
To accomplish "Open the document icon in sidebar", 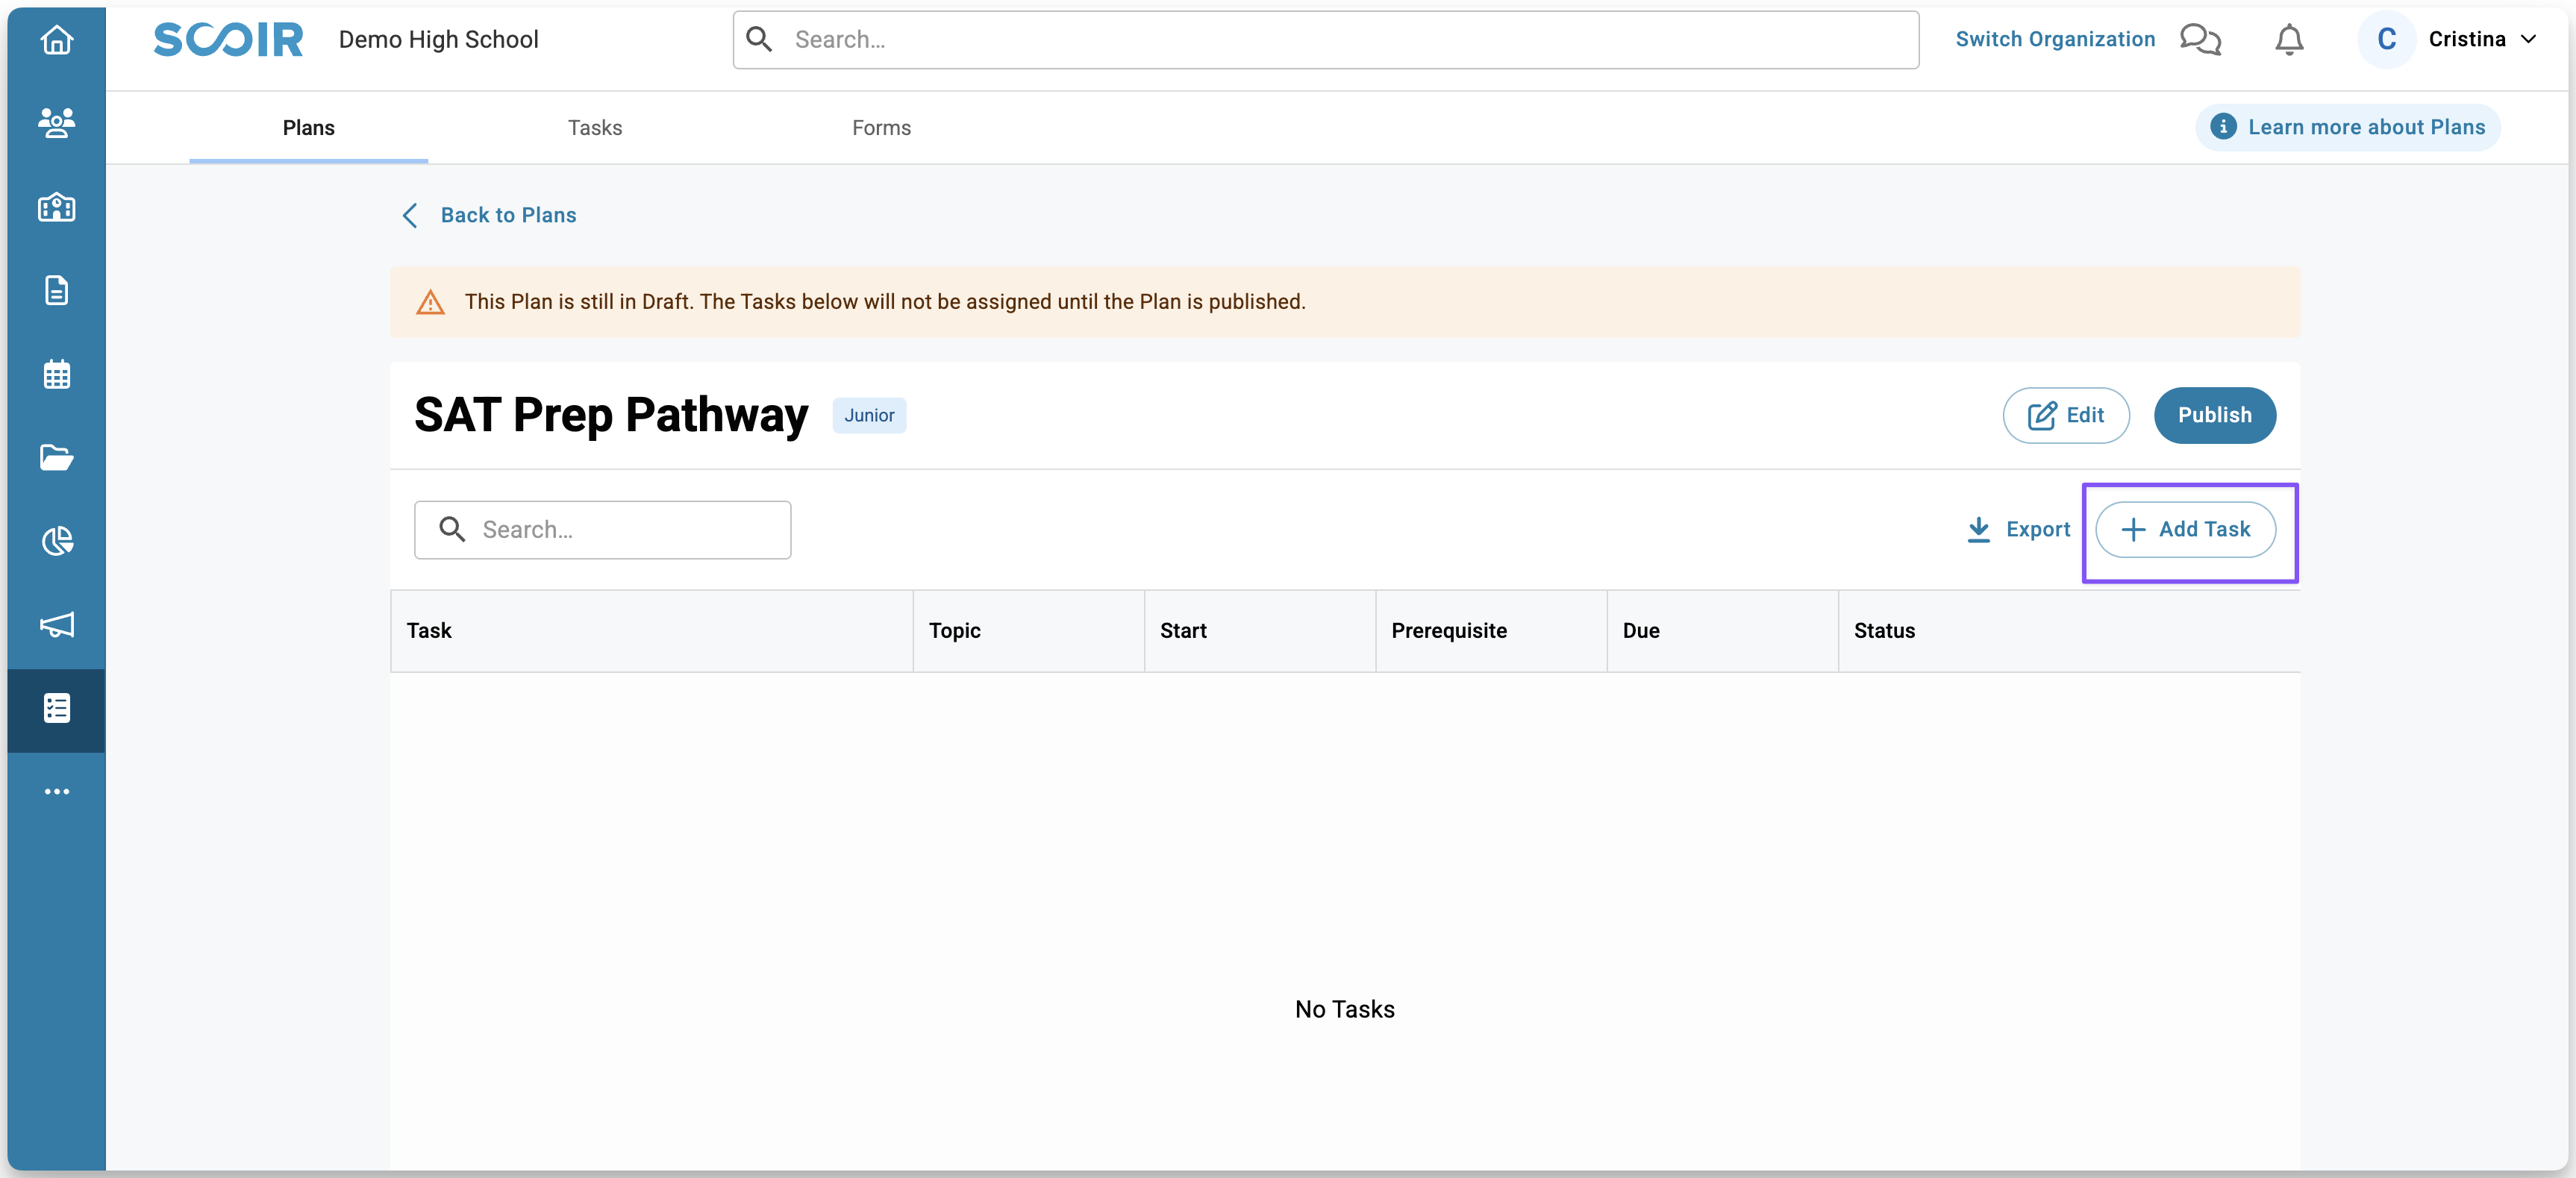I will (x=56, y=290).
